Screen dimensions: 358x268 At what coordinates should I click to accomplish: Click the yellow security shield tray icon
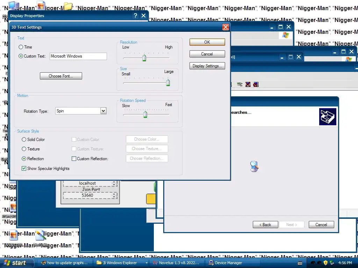coord(325,263)
